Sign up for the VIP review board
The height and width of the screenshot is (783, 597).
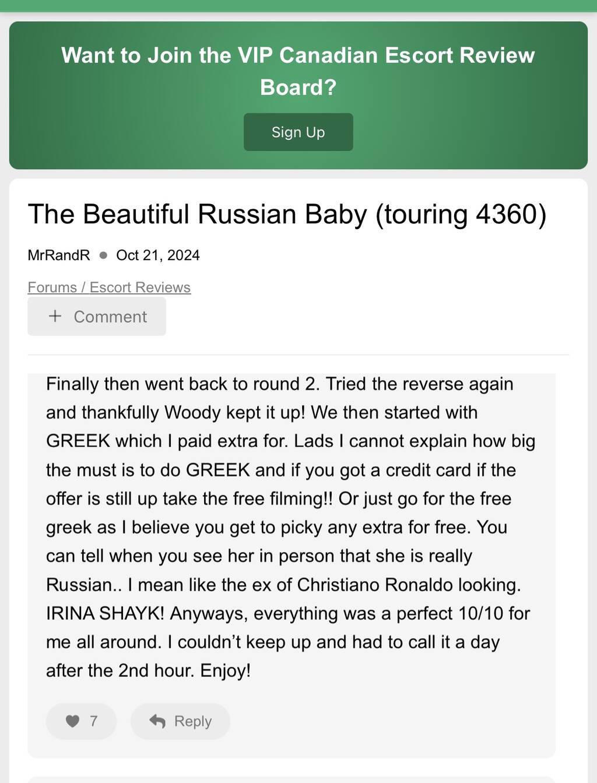coord(298,132)
